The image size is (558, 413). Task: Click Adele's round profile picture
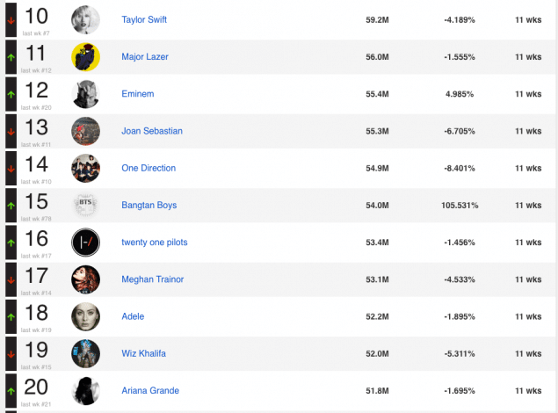pyautogui.click(x=85, y=316)
